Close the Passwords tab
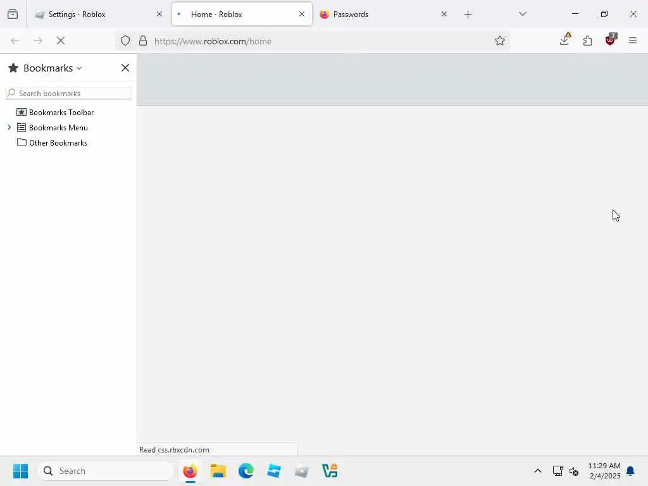 click(x=444, y=14)
